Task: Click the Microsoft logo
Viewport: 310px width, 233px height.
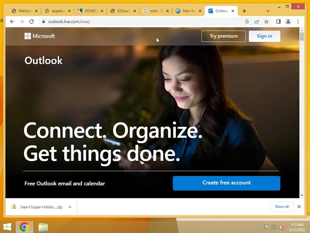Action: point(40,36)
